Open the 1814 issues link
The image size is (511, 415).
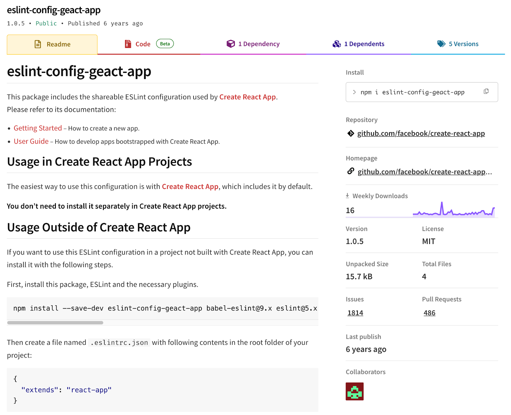point(355,313)
